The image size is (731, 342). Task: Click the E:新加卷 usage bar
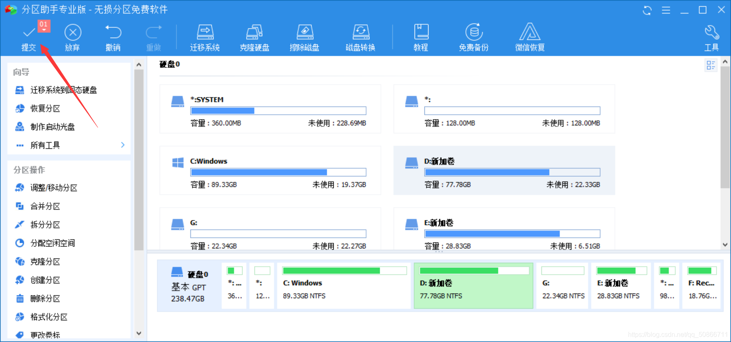512,234
